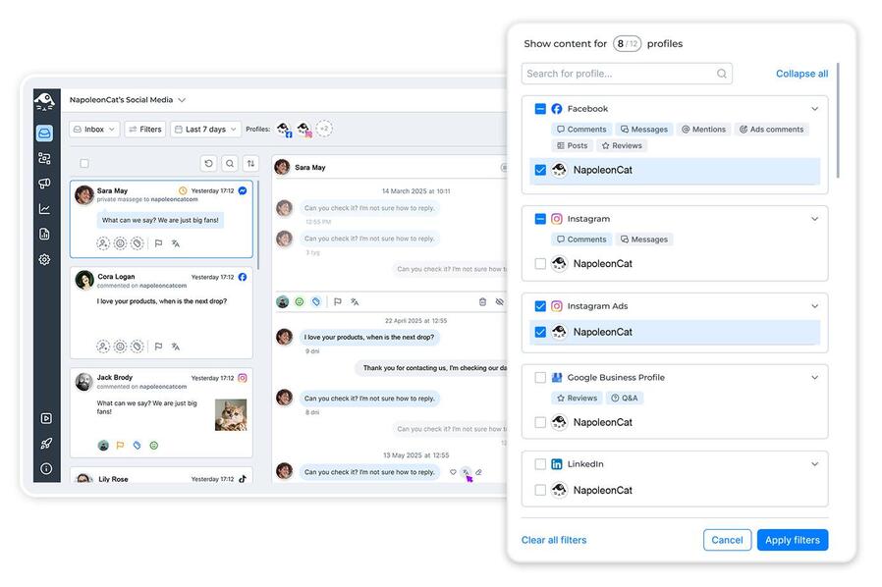Open the Inbox dropdown

click(94, 130)
